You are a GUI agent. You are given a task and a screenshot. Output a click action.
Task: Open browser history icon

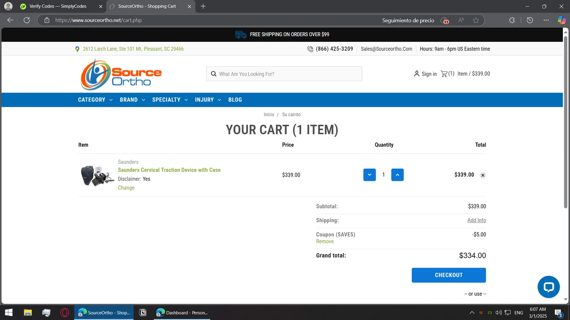pyautogui.click(x=530, y=20)
